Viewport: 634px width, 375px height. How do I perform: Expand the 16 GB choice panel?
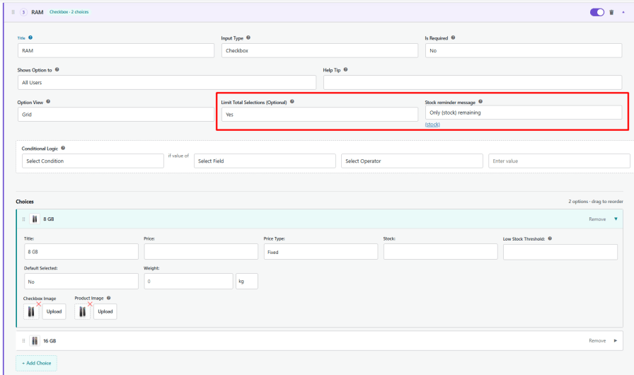(616, 340)
